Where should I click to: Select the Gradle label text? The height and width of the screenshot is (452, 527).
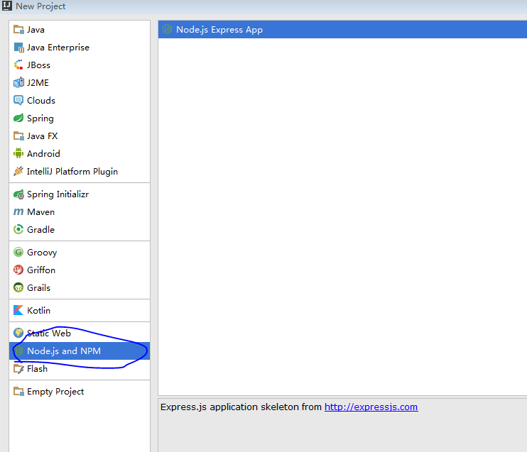[x=40, y=230]
